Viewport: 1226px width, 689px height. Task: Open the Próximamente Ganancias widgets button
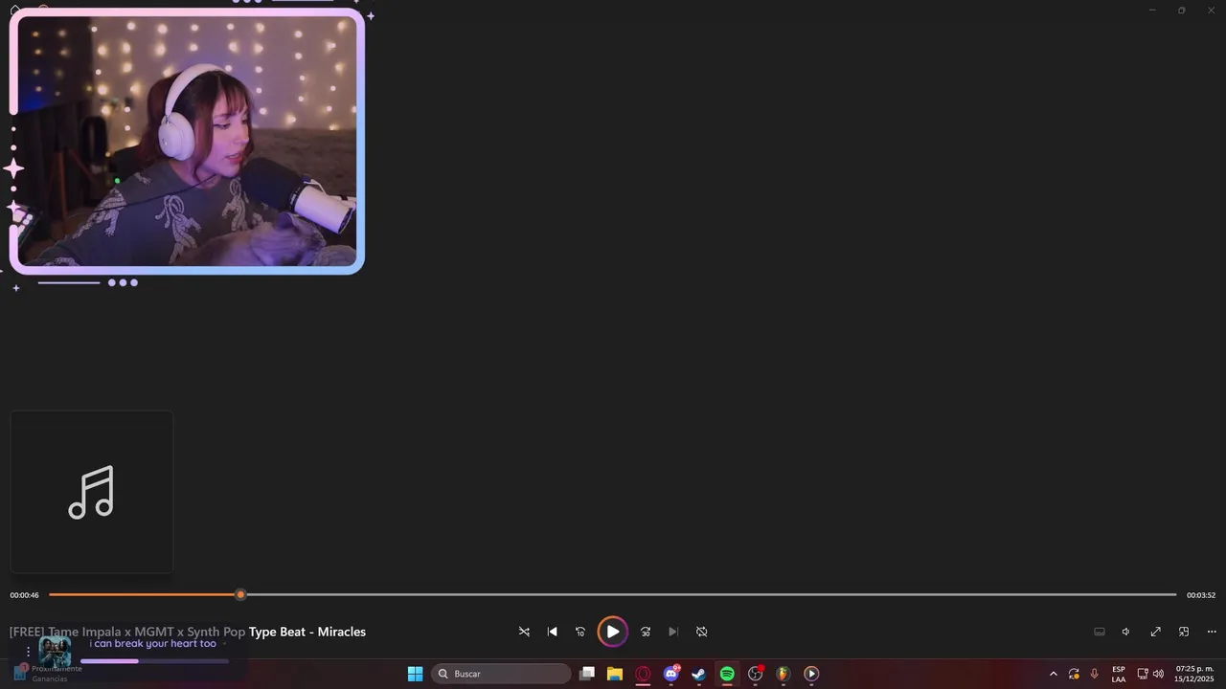46,674
